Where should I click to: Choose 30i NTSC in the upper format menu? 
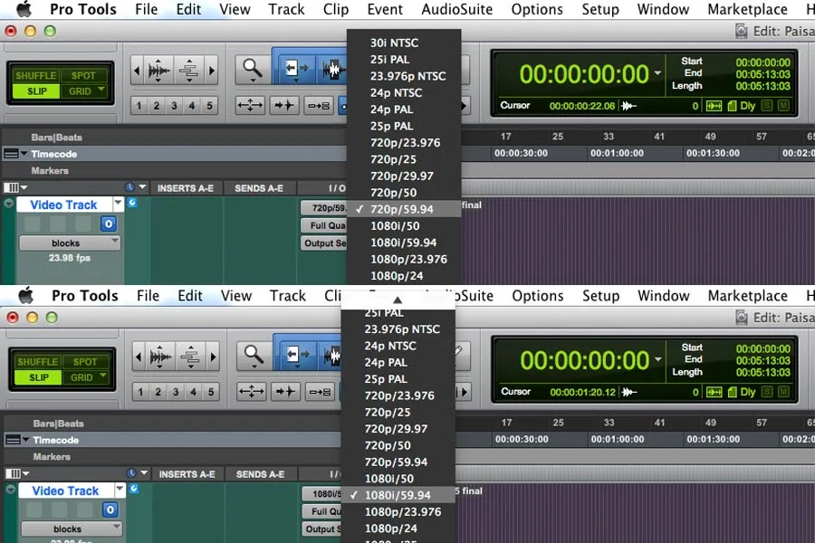[404, 43]
